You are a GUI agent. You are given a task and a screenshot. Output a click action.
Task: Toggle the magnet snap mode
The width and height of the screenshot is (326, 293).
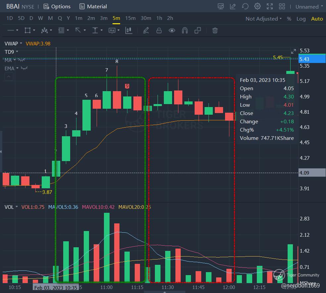click(x=185, y=30)
